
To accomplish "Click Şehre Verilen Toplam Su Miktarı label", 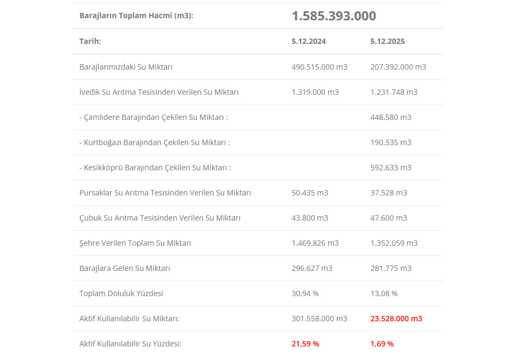I will click(135, 243).
